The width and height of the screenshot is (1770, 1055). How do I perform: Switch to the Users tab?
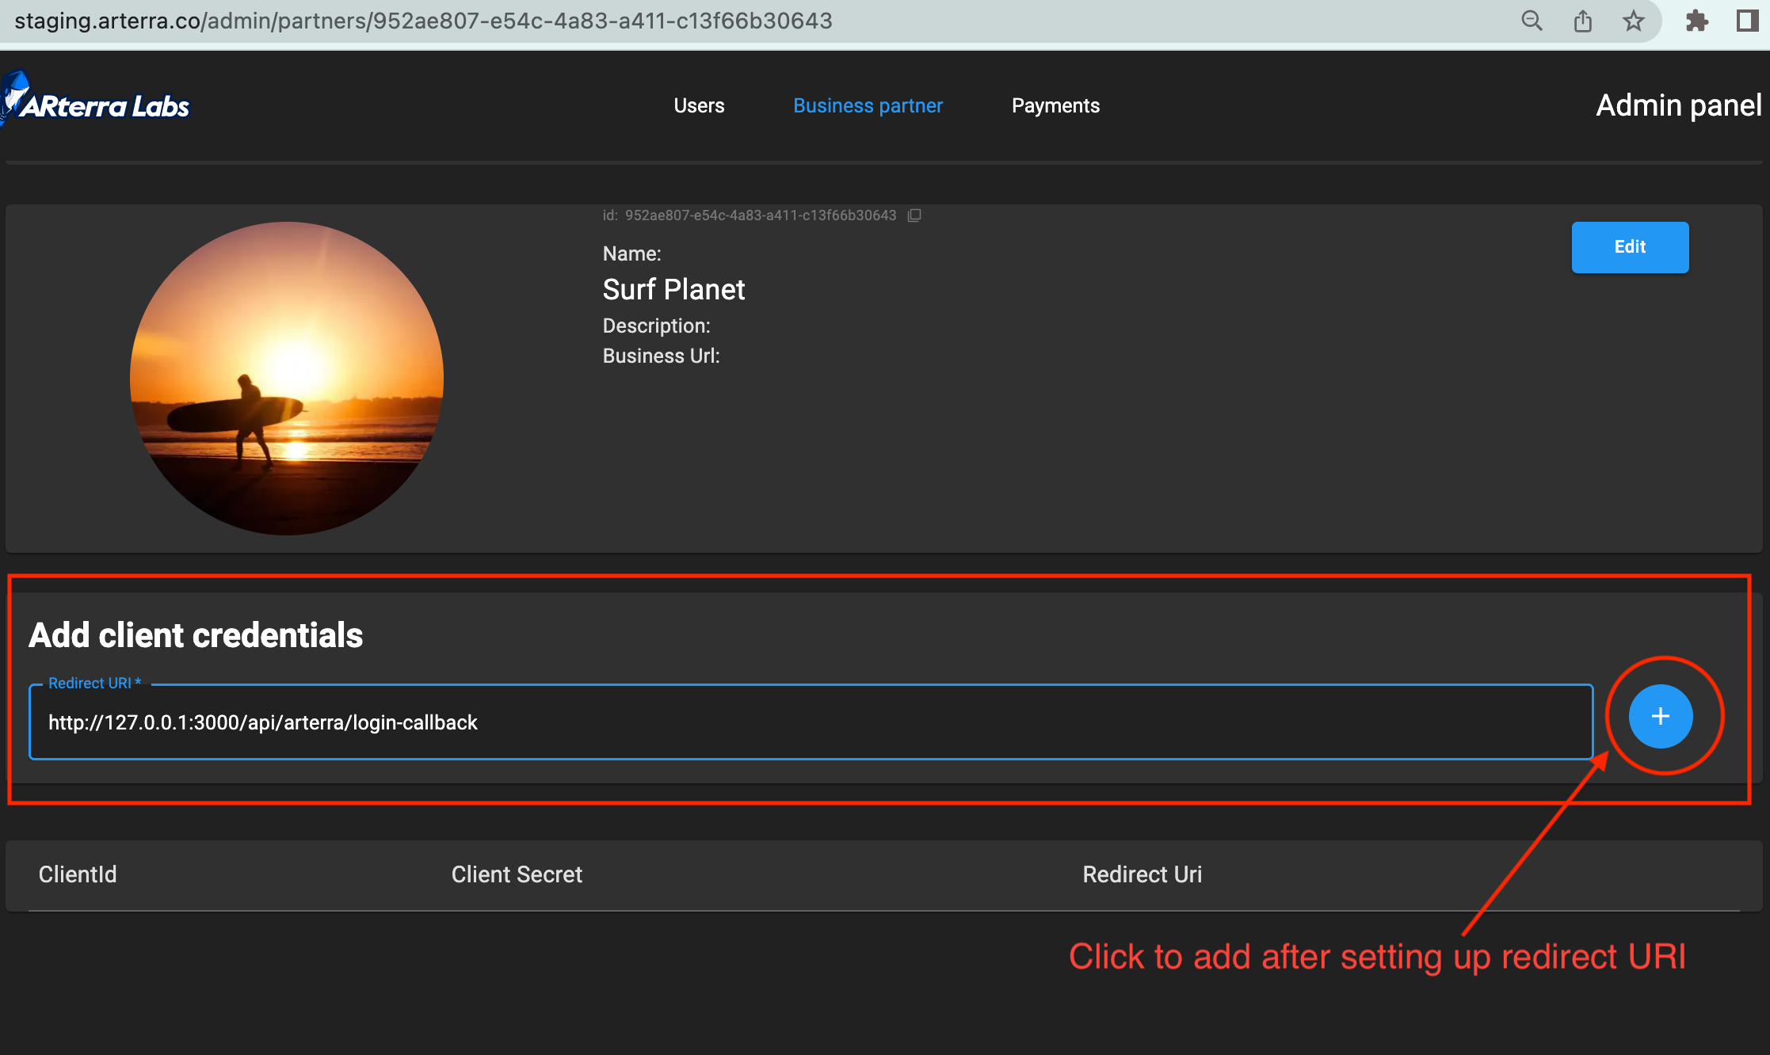tap(698, 105)
